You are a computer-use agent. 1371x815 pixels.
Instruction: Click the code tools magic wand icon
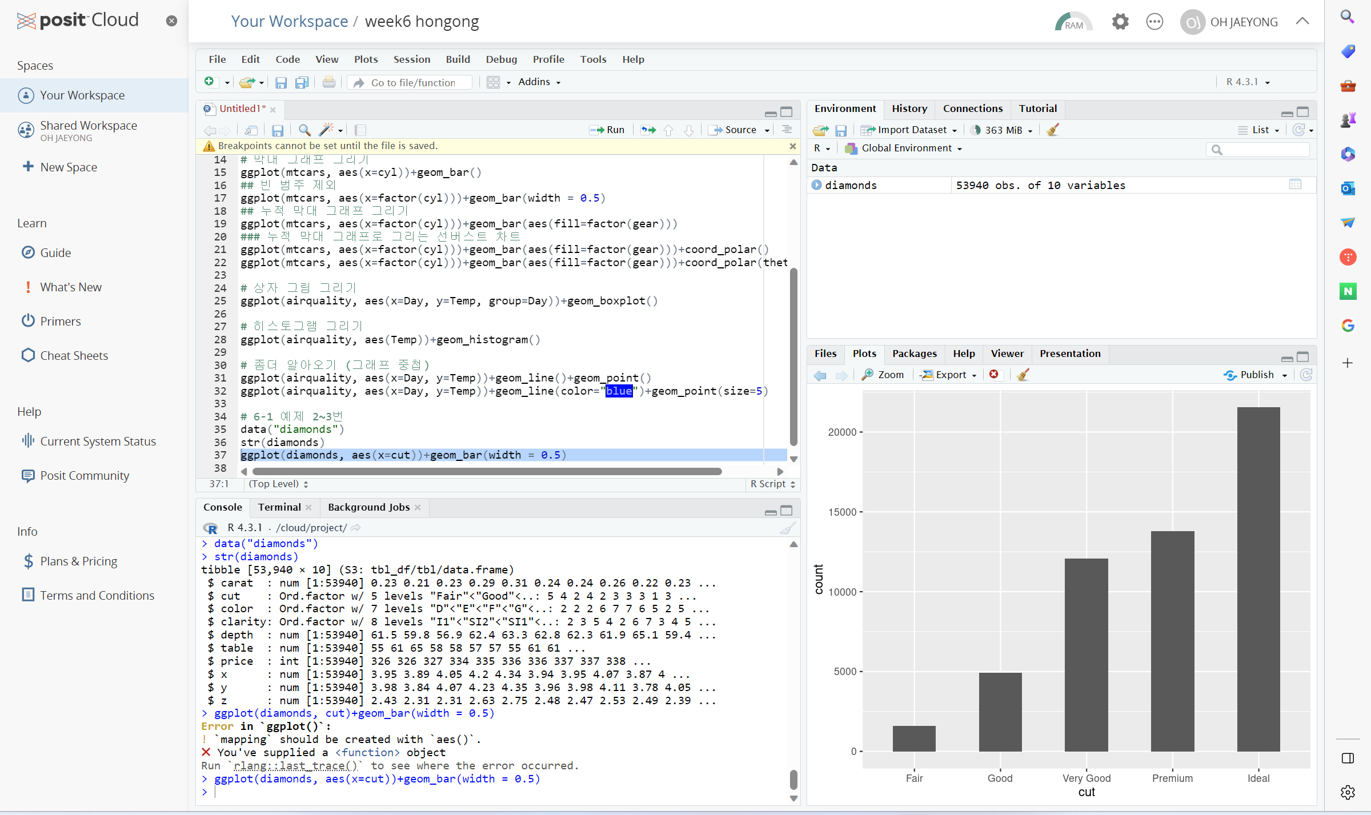[327, 130]
